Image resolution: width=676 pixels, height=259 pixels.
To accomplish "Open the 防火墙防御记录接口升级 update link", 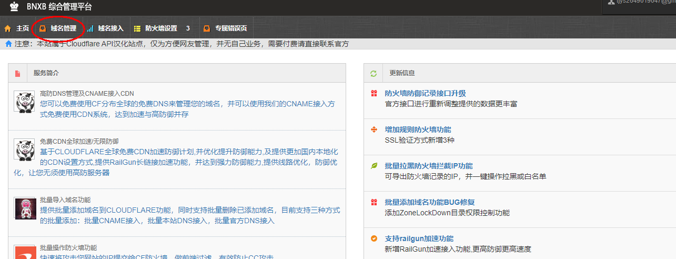I will [425, 93].
